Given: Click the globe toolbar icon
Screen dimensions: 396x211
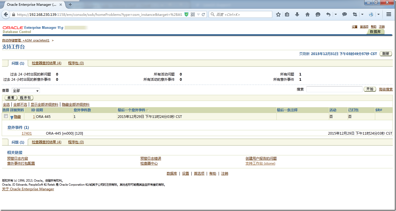Looking at the screenshot, I should (371, 14).
